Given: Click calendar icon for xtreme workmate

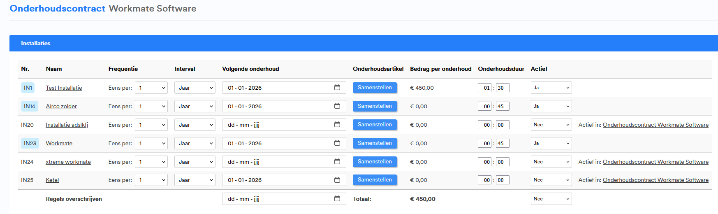Looking at the screenshot, I should point(337,162).
